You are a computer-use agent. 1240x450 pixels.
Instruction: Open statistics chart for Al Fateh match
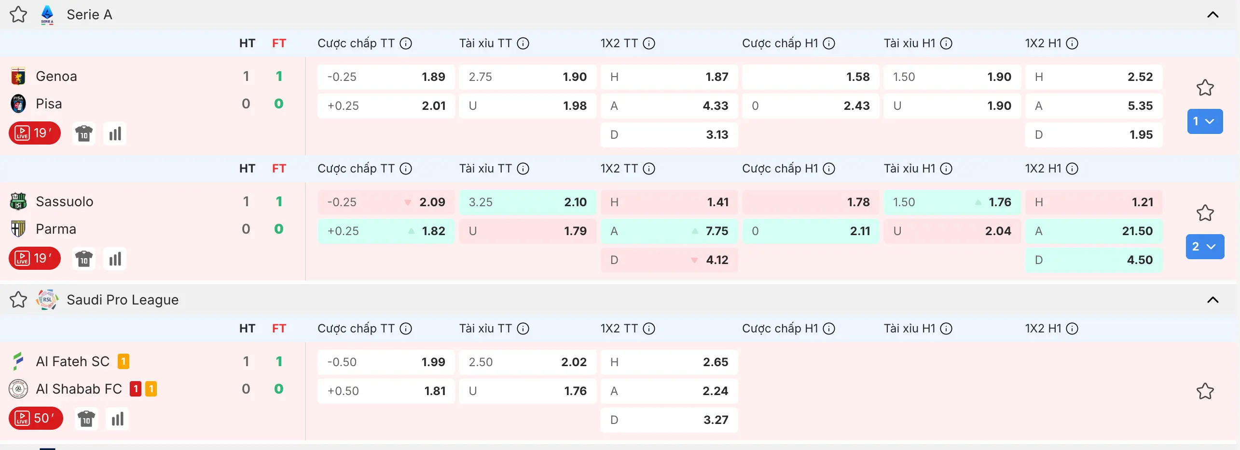117,419
